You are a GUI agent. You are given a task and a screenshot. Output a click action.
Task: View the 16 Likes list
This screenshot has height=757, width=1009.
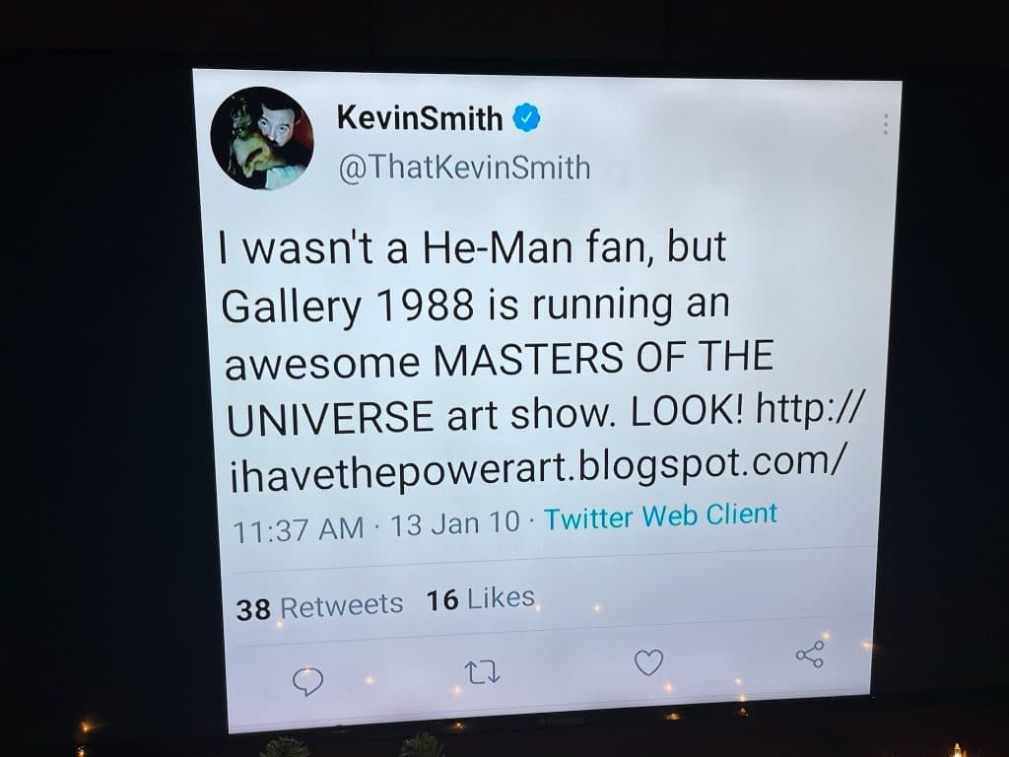[481, 598]
